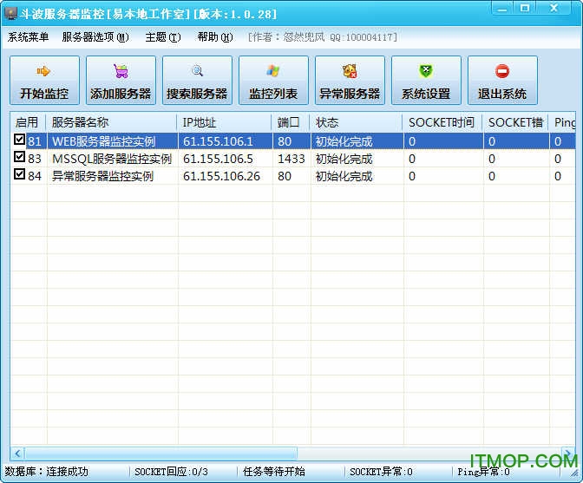The height and width of the screenshot is (483, 583).
Task: Open the 帮助(H) menu
Action: tap(215, 37)
